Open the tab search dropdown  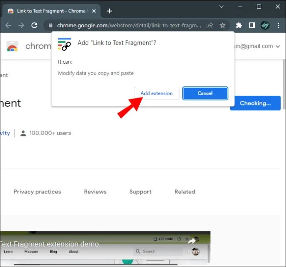(x=221, y=7)
